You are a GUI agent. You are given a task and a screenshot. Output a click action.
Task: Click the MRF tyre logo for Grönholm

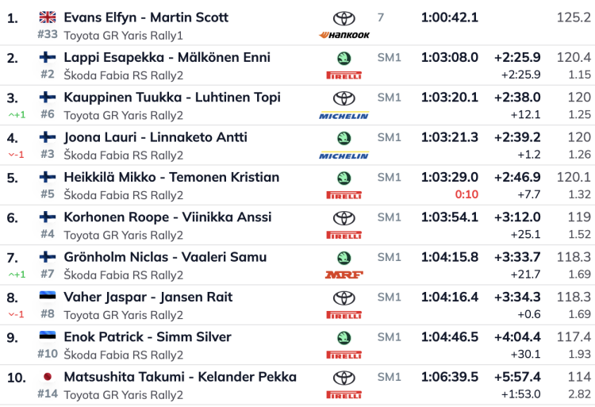pyautogui.click(x=344, y=275)
